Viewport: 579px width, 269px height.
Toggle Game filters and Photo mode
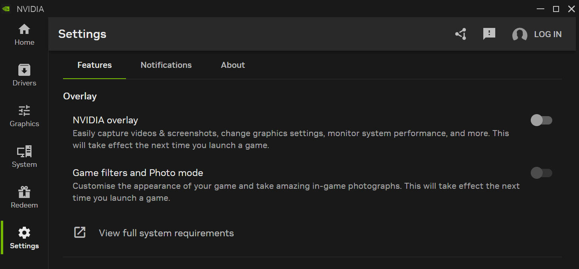541,173
